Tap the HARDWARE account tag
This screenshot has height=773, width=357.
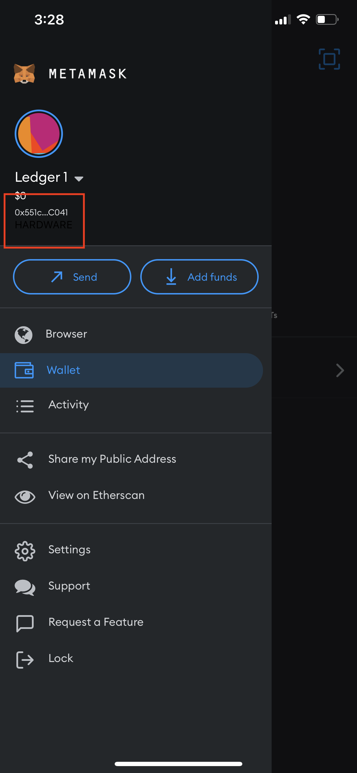pos(43,225)
